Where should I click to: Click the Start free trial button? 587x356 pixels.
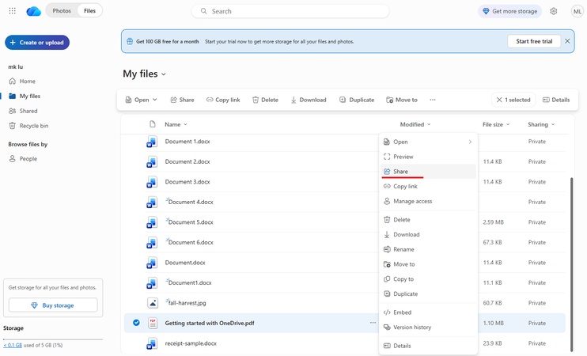534,41
